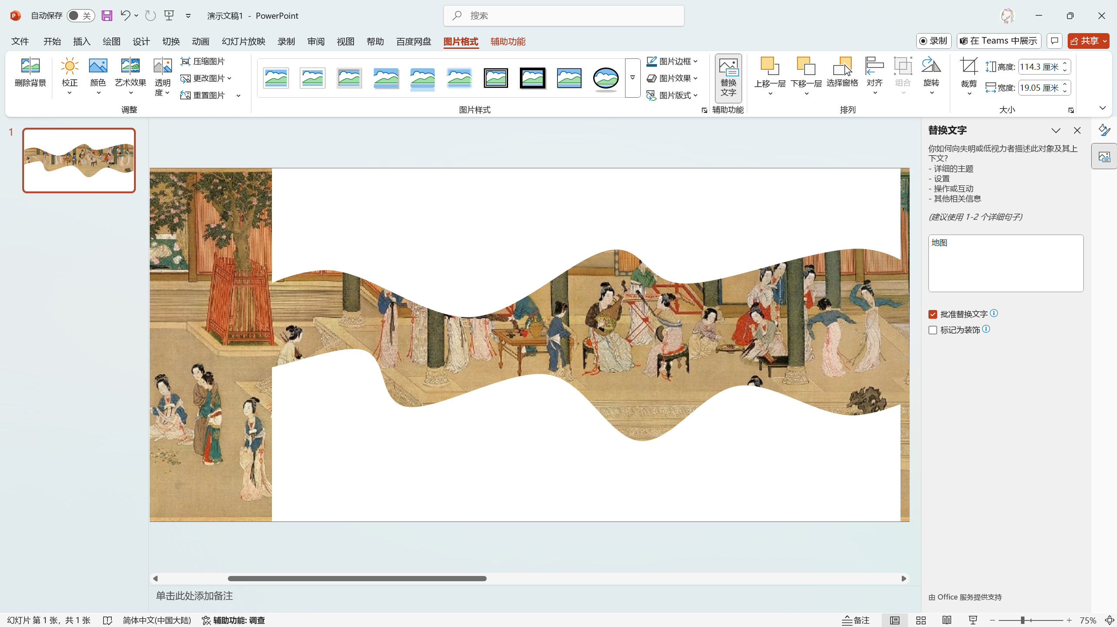Click the Crop (裁剪) tool
The width and height of the screenshot is (1117, 627).
pyautogui.click(x=969, y=76)
